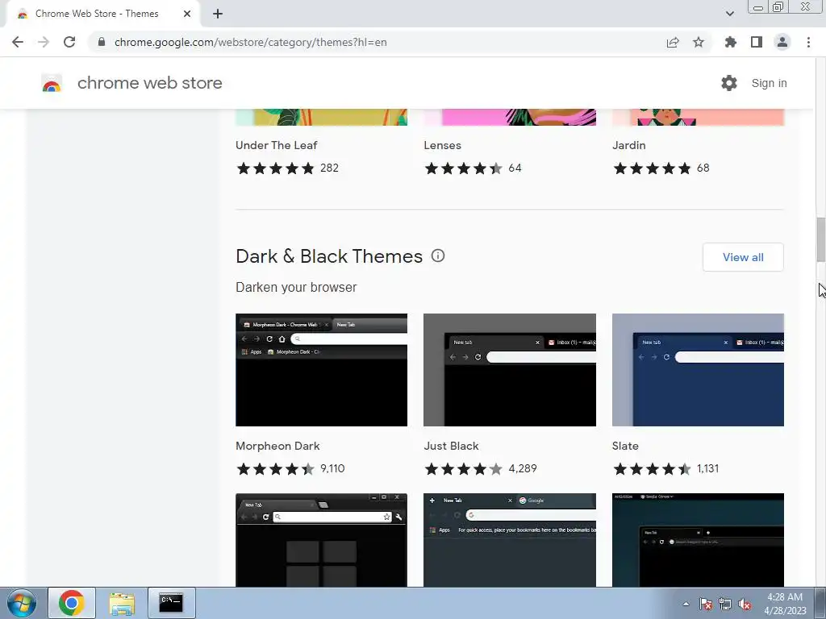Click the Under The Leaf thumbnail image

[x=321, y=117]
